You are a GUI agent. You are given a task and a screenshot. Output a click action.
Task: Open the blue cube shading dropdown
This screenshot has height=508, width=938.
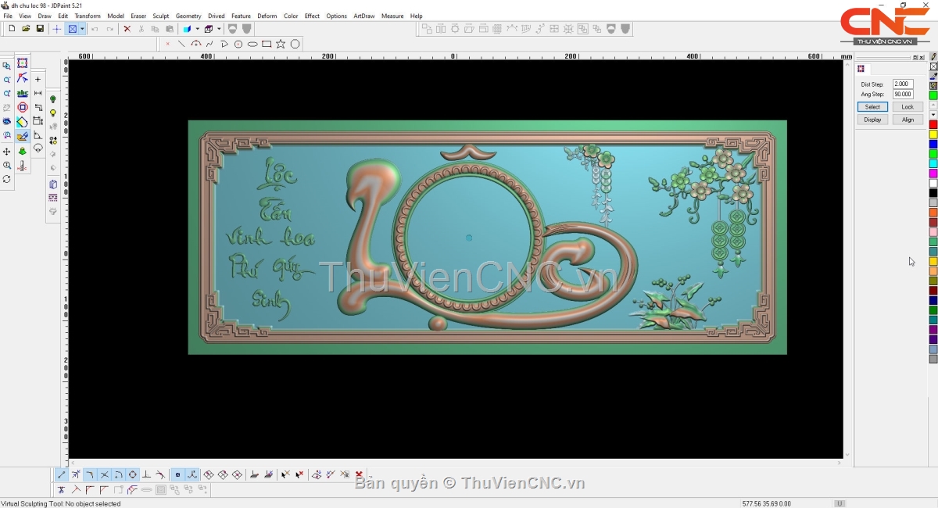197,29
